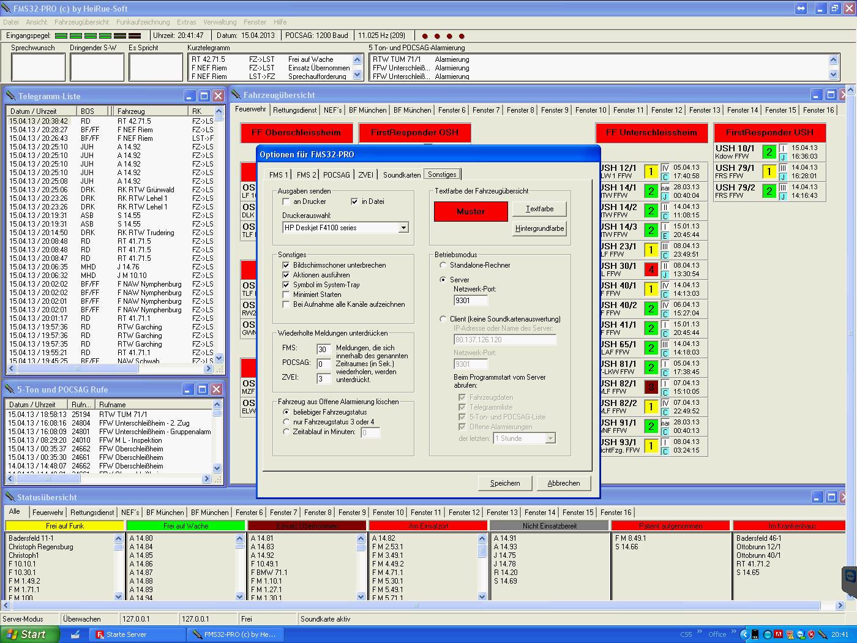Expand hidden tray icons with the arrow
Screen dimensions: 857x643
click(744, 634)
